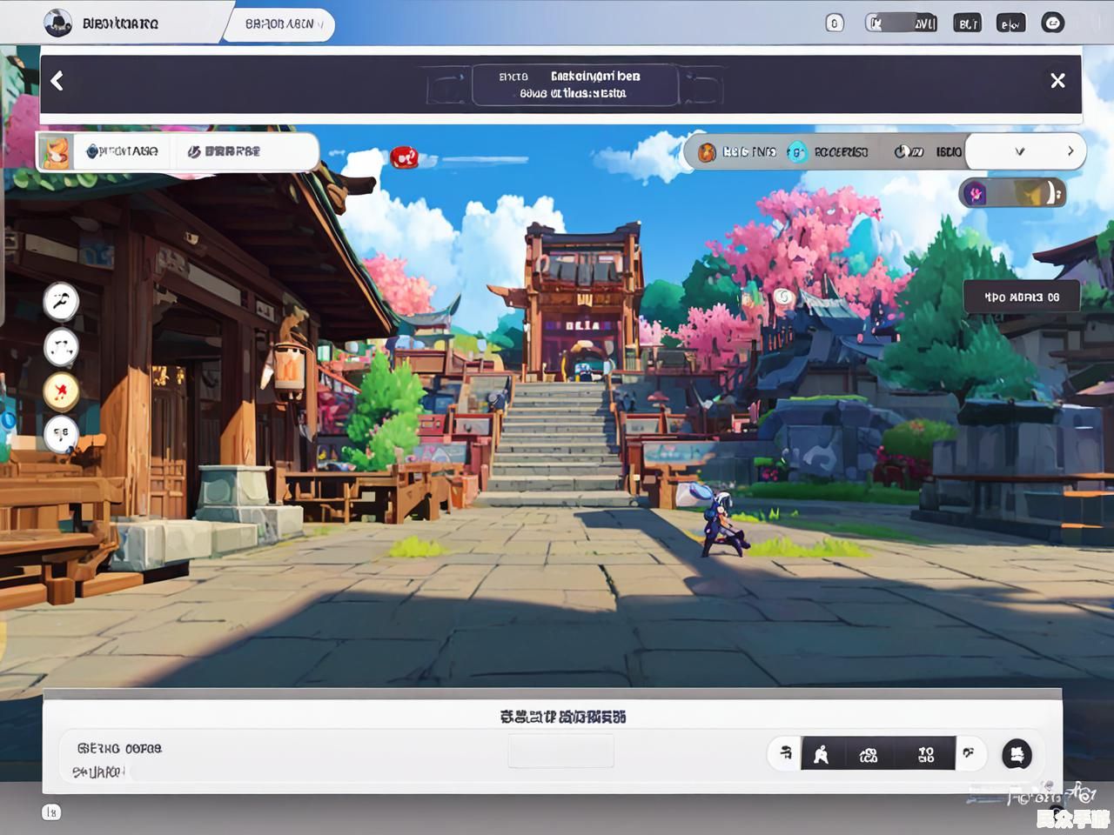Select the yellow circular button with the red mark
Viewport: 1114px width, 835px height.
61,391
